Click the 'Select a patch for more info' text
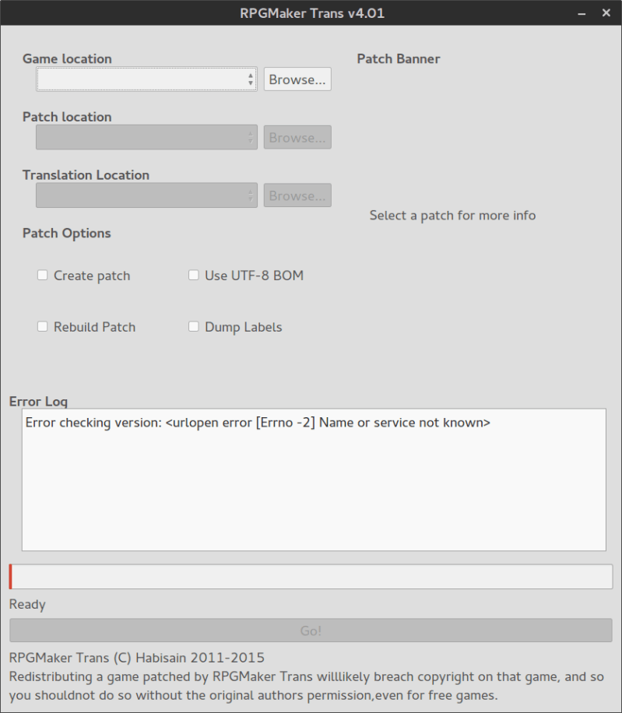622x713 pixels. coord(452,216)
